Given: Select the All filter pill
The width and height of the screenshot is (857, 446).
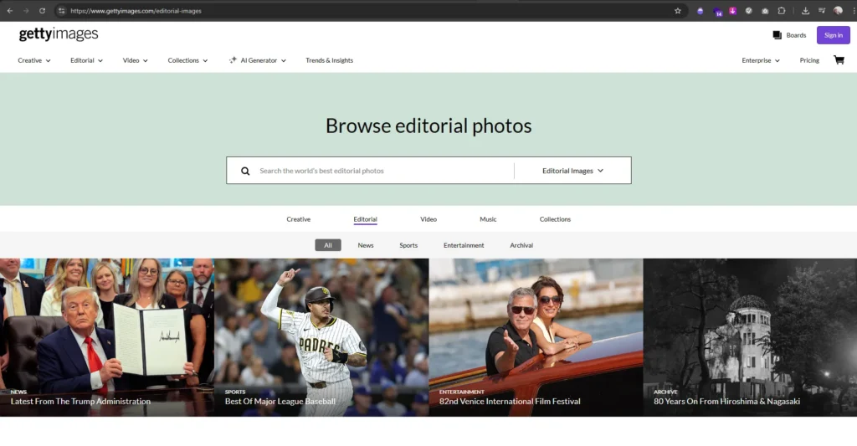Looking at the screenshot, I should click(328, 245).
